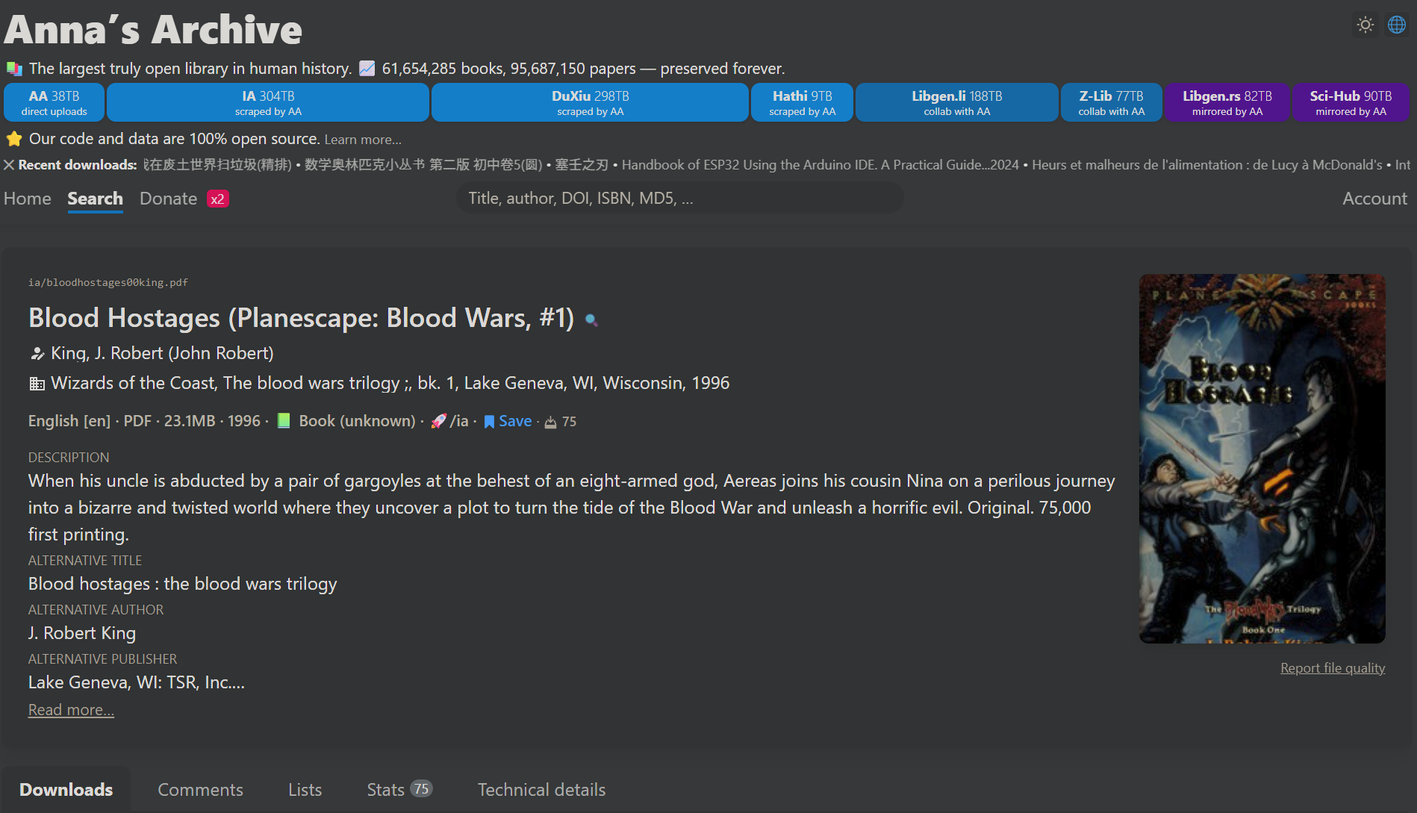The width and height of the screenshot is (1417, 813).
Task: Open the Libgen.rs 82TB dataset block
Action: (1227, 102)
